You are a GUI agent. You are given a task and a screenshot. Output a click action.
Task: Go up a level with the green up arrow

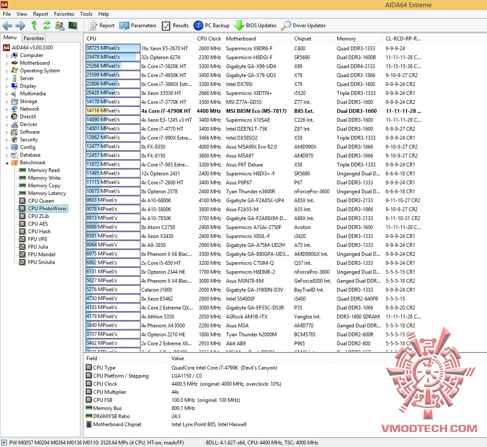[34, 26]
